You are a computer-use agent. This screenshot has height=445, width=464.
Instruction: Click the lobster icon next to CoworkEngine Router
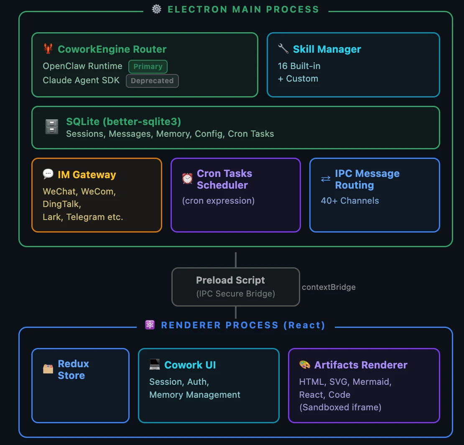point(48,49)
